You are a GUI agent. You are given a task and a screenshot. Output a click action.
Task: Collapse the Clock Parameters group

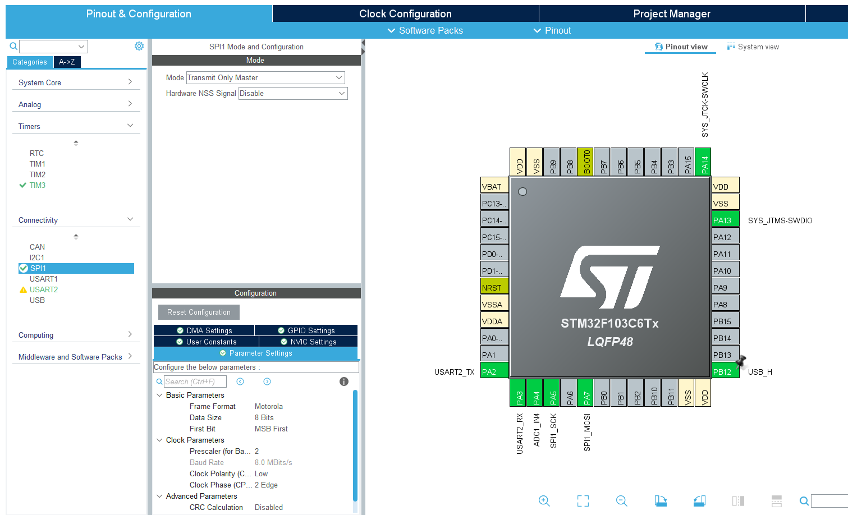point(159,440)
